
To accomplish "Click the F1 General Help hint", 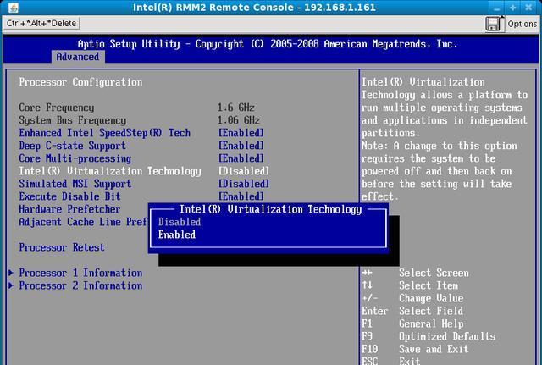I will pyautogui.click(x=412, y=324).
